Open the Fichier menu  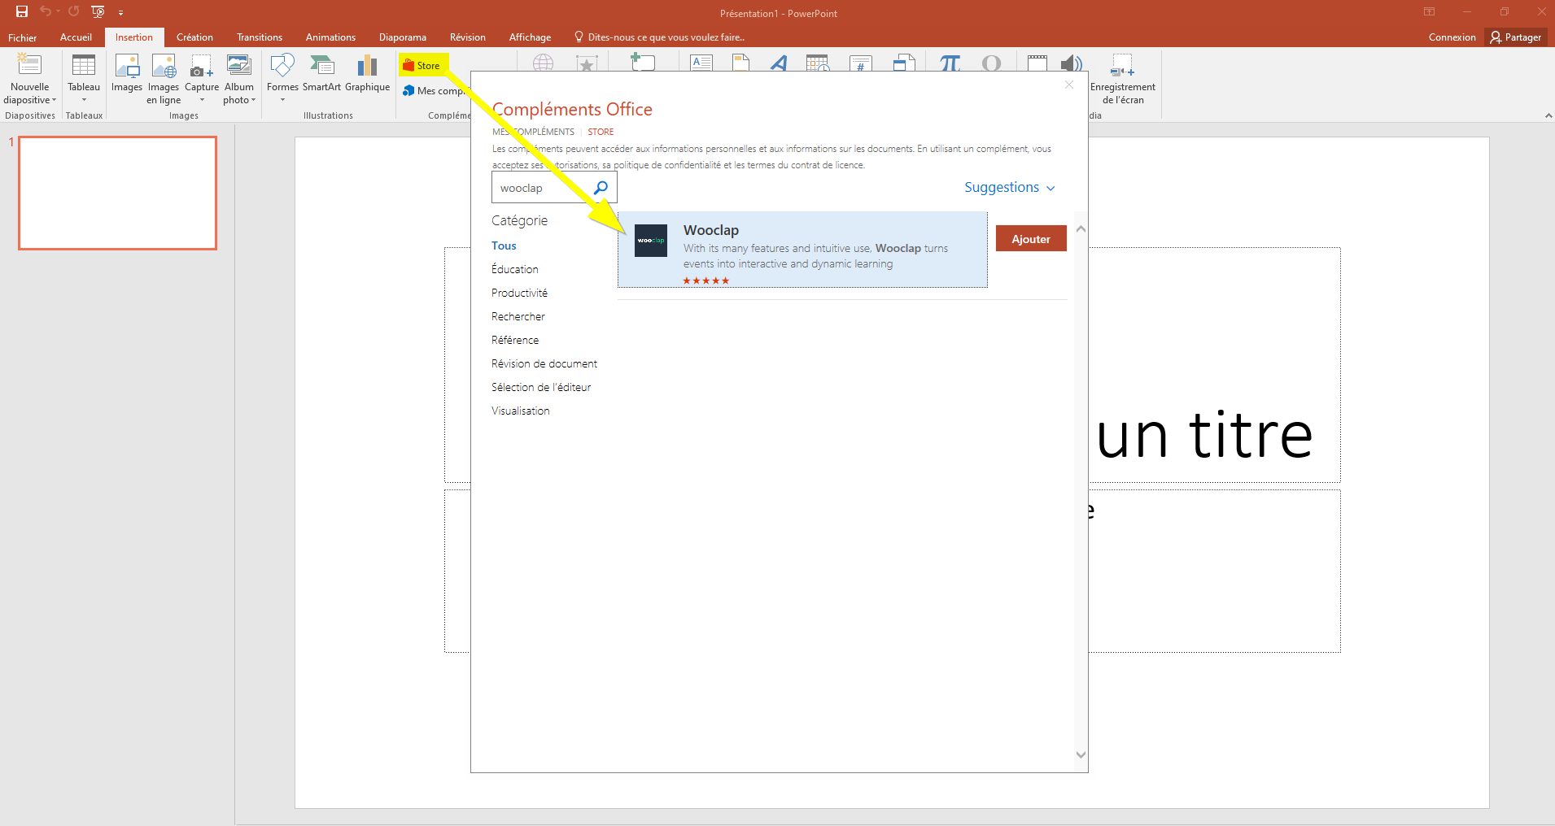(22, 37)
